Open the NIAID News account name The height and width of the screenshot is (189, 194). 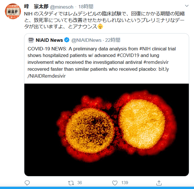pos(49,40)
